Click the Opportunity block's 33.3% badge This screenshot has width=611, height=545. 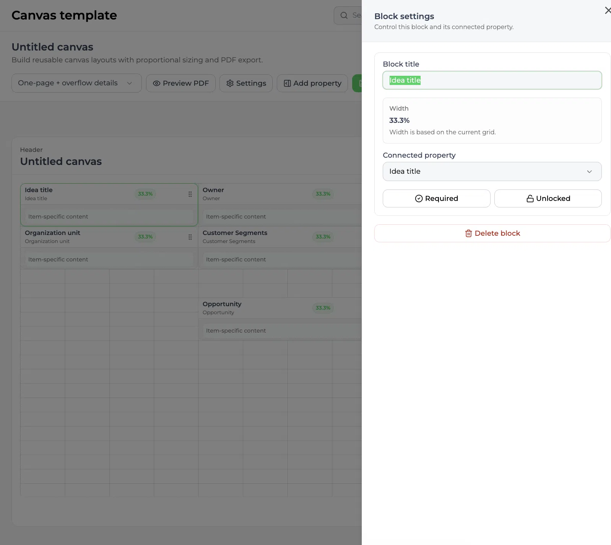(x=323, y=308)
